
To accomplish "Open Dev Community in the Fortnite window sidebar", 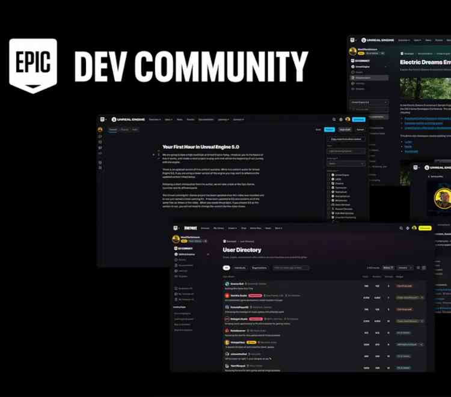I will coord(183,249).
